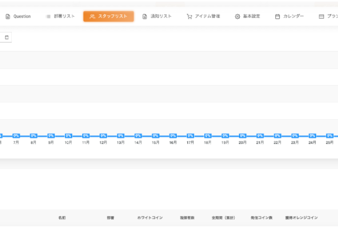Click the 0% data point above 20月

point(243,136)
